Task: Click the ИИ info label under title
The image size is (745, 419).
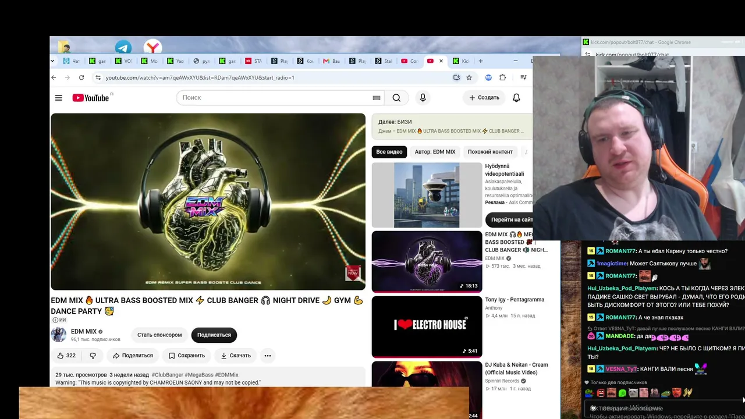Action: click(x=59, y=320)
